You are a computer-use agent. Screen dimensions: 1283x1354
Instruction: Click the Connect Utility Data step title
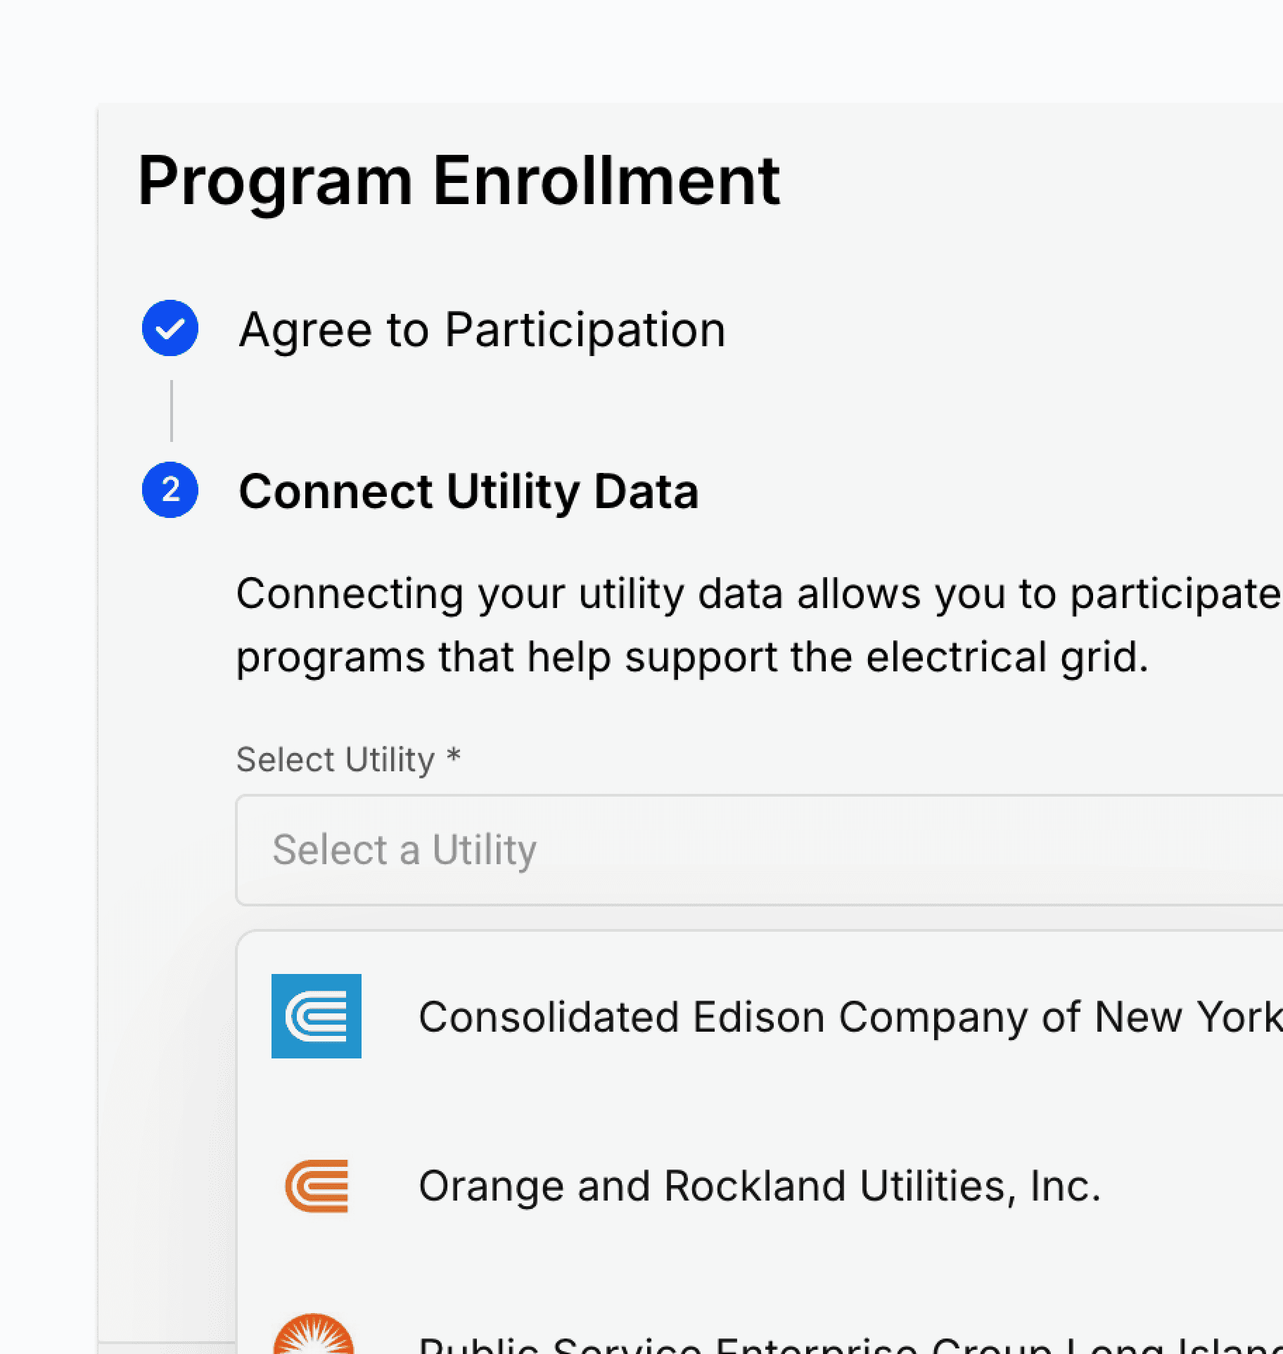point(468,491)
